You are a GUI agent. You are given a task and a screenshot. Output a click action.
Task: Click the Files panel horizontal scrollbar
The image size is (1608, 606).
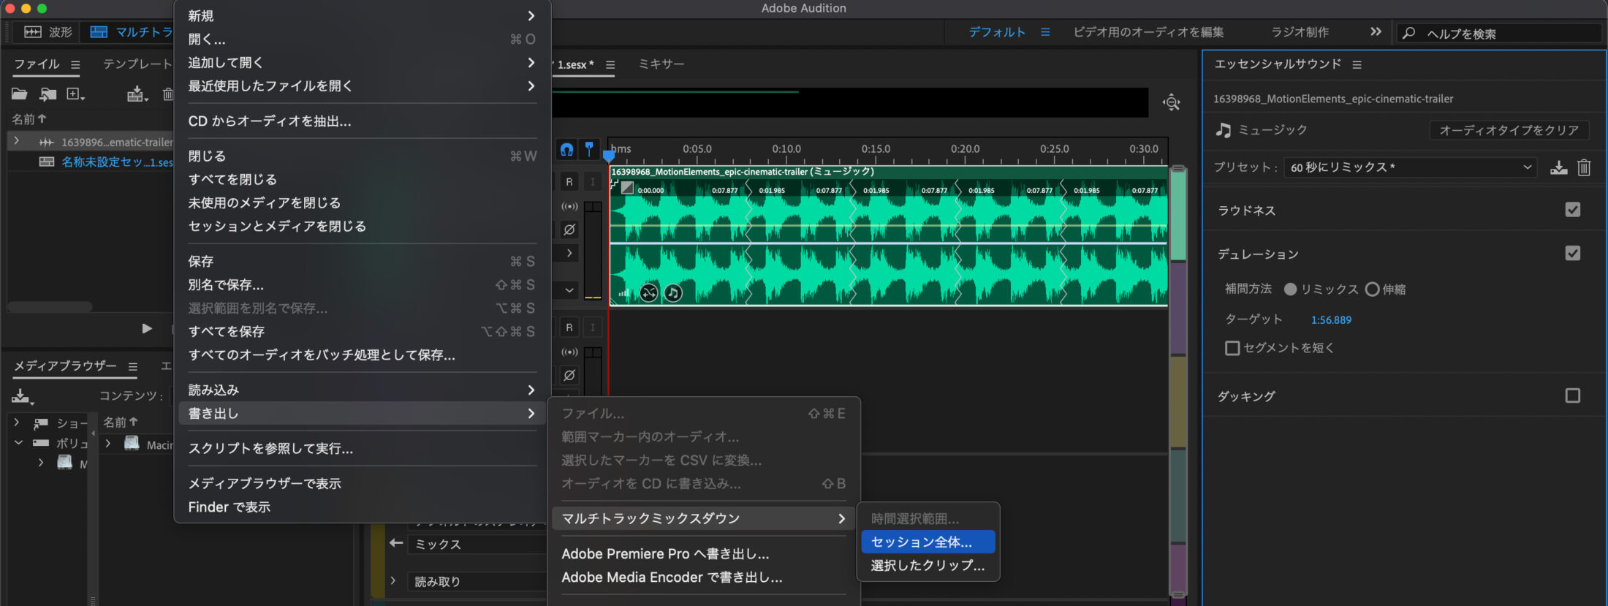(50, 307)
